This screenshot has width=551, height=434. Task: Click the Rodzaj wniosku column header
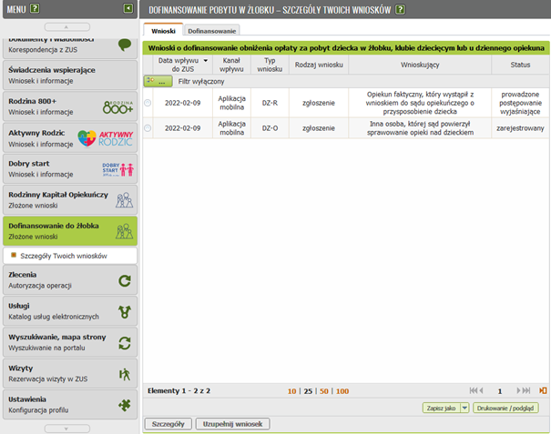[x=319, y=65]
